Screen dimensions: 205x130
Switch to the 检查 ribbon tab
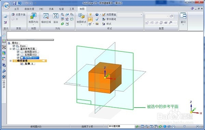coord(61,9)
